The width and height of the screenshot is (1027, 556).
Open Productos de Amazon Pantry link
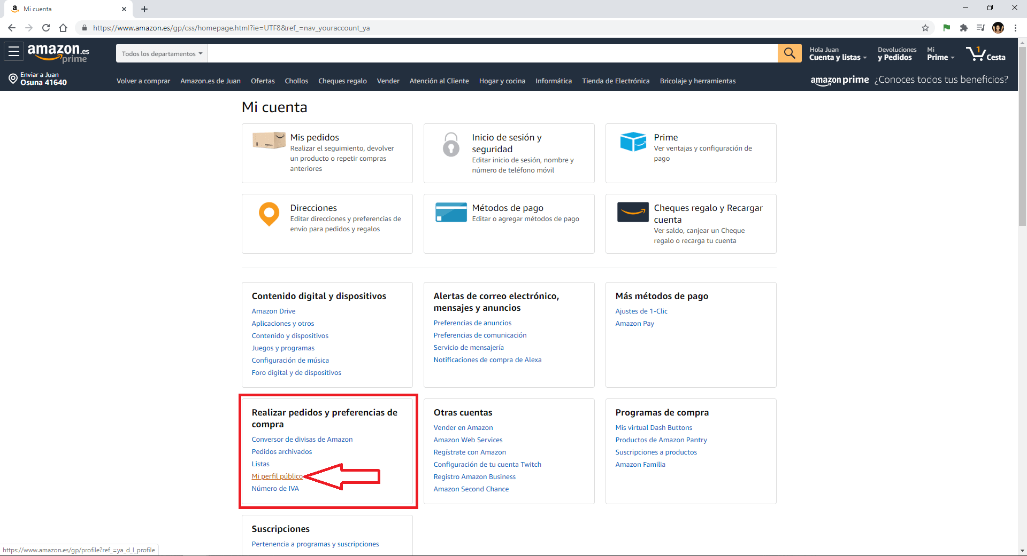[x=661, y=440]
